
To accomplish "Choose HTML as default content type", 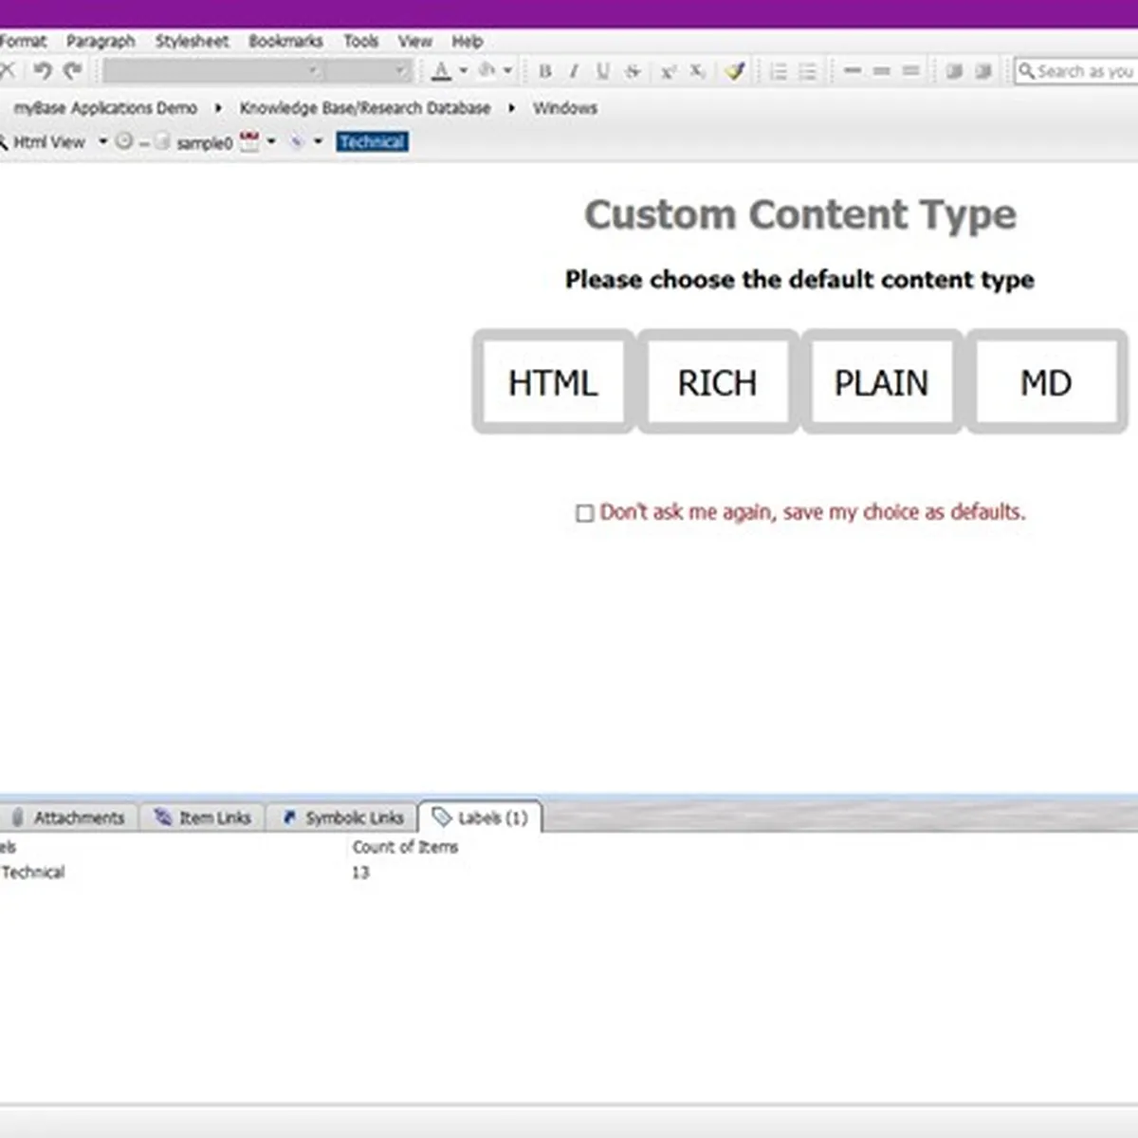I will (x=553, y=382).
